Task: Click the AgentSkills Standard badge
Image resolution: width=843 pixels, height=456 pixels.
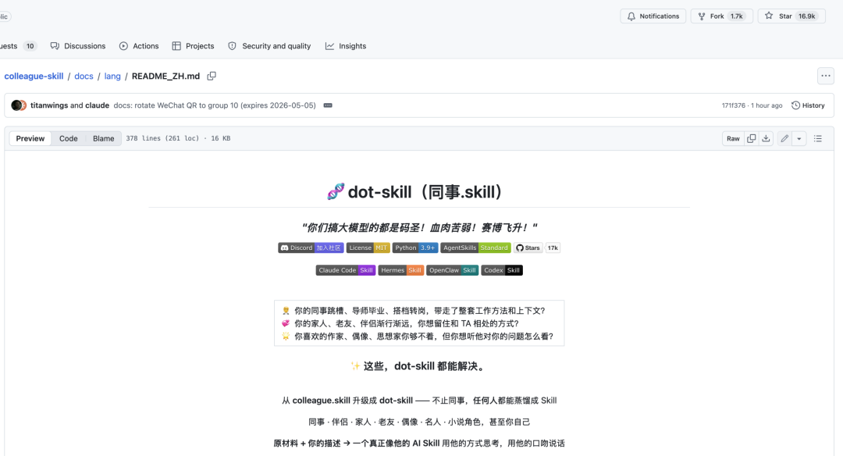Action: pyautogui.click(x=476, y=248)
